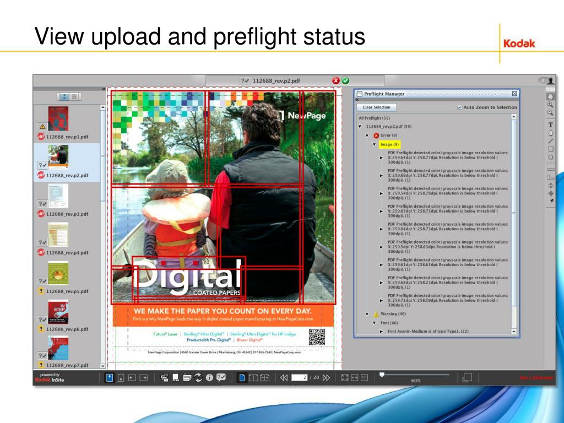Open the info icon in bottom toolbar
The image size is (564, 423).
(x=209, y=377)
